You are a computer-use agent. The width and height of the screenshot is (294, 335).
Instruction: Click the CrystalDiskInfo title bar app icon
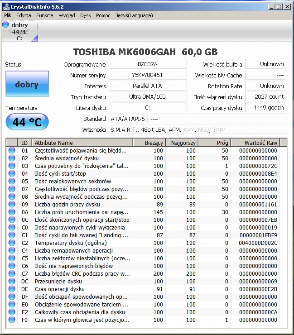[6, 7]
